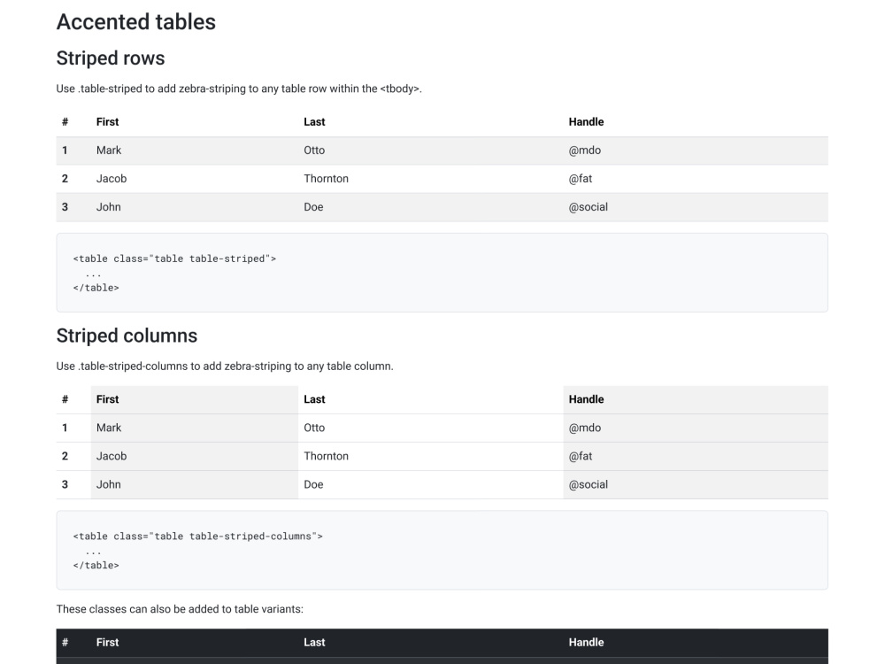
Task: Select the paragraph about .table-striped-columns zebra-striping
Action: pos(225,366)
